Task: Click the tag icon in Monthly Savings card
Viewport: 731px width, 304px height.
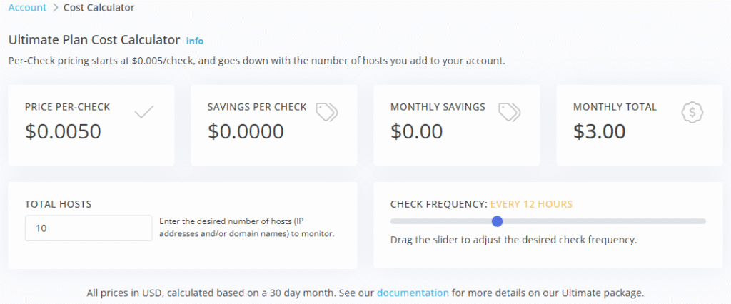Action: click(x=510, y=111)
